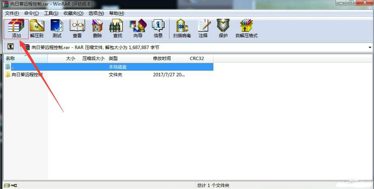Viewport: 374px width, 189px height.
Task: Go up one level using arrow button
Action: pos(10,47)
